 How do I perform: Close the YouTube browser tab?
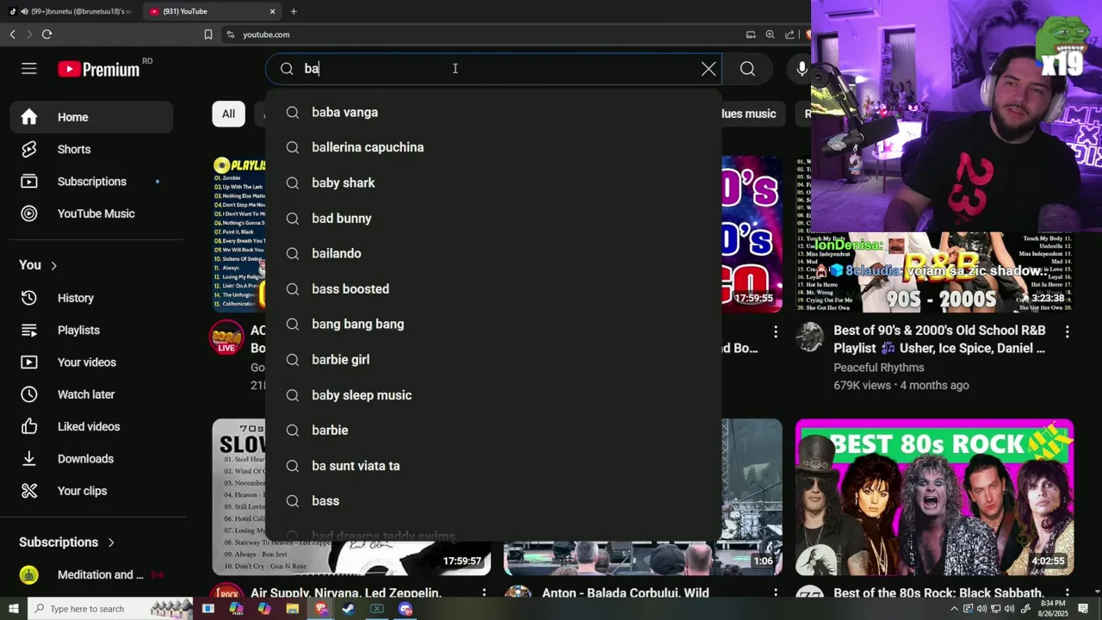coord(273,11)
